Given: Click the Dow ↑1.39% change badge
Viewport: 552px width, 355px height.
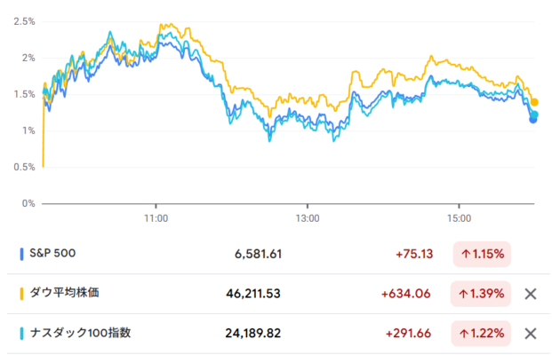Looking at the screenshot, I should (x=481, y=294).
